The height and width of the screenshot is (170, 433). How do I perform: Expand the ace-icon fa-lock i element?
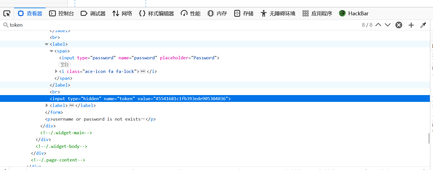pos(56,71)
